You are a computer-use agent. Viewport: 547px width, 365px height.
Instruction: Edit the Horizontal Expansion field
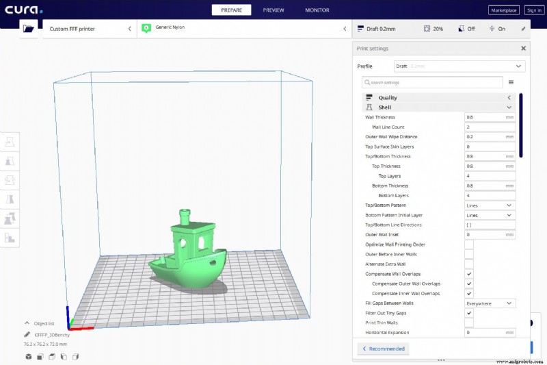490,333
